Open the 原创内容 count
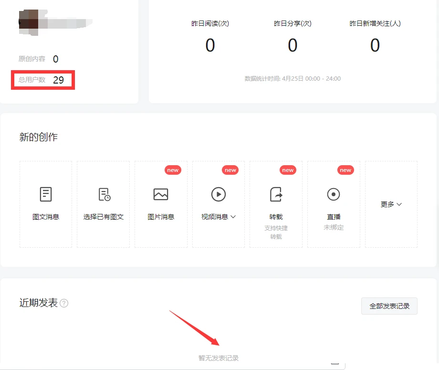 (55, 59)
